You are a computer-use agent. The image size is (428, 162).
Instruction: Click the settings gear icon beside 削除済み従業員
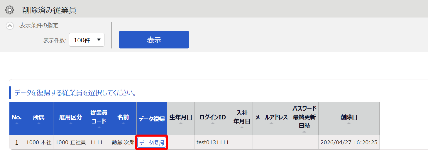click(10, 10)
